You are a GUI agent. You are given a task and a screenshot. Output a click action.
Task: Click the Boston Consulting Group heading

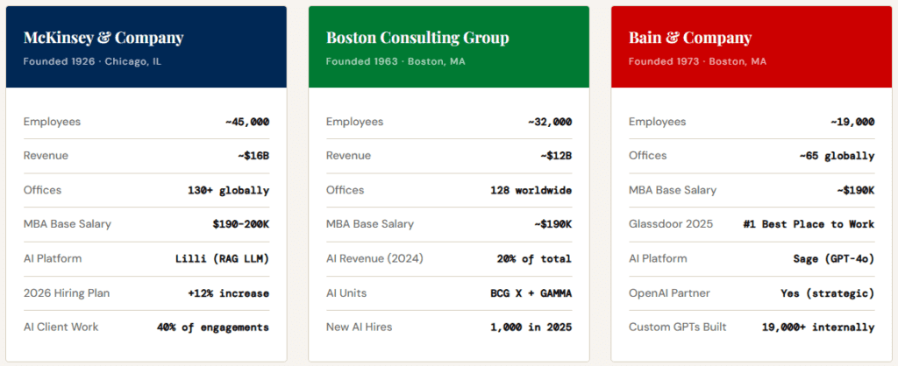coord(417,38)
